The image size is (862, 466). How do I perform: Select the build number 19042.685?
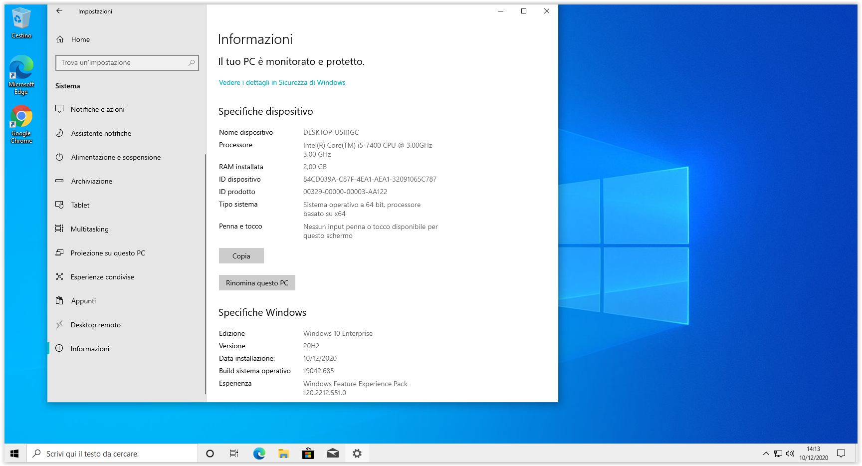click(x=318, y=371)
